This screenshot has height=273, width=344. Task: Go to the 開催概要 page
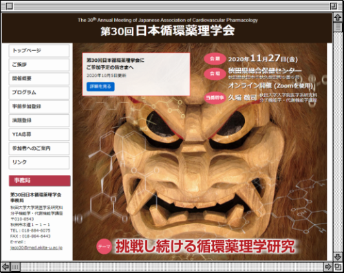39,78
